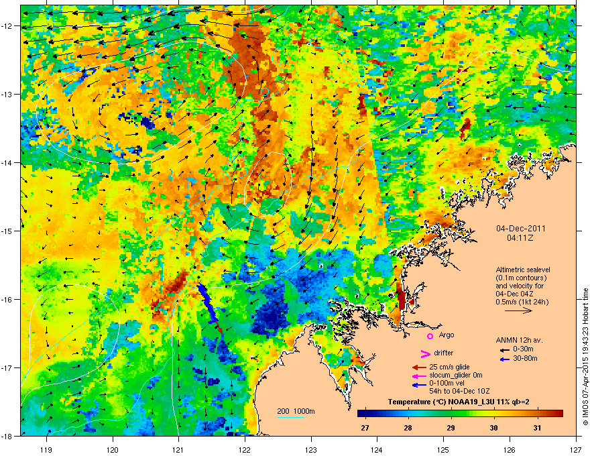Click the '0.5m/s (1kt 24h)' text
The image size is (590, 456).
click(522, 302)
